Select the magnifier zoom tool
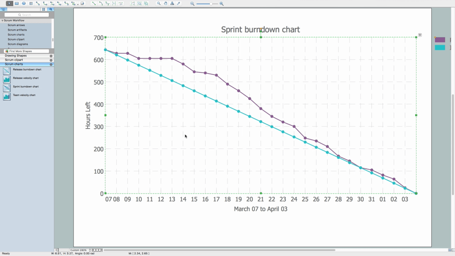Viewport: 455px width, 256px height. coord(159,3)
